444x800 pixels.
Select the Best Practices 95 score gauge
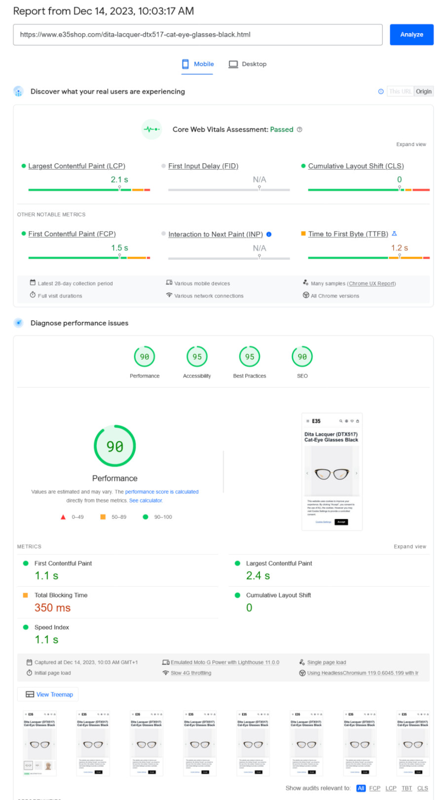tap(250, 357)
